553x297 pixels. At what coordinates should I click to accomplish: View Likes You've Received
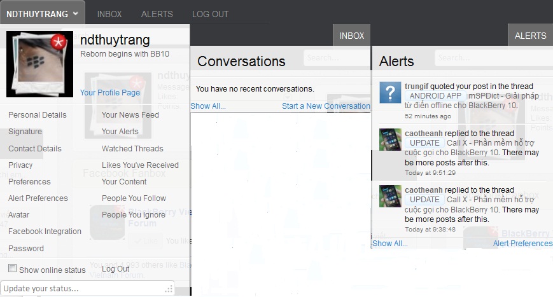[x=140, y=165]
